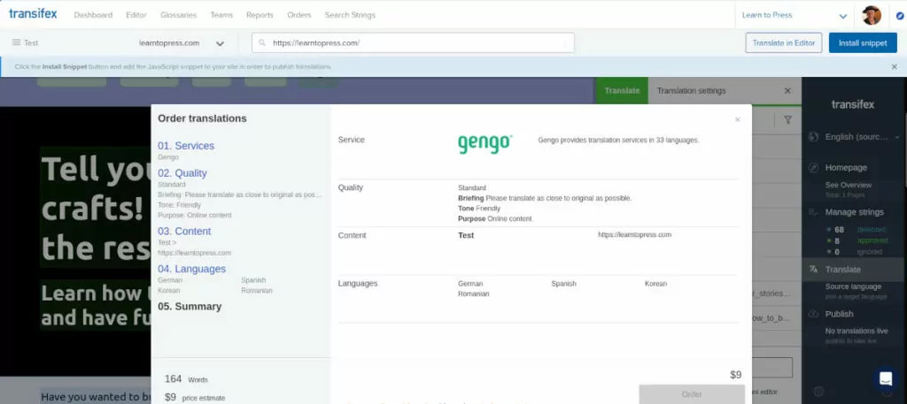
Task: Switch to the green Translate tab
Action: pos(622,90)
